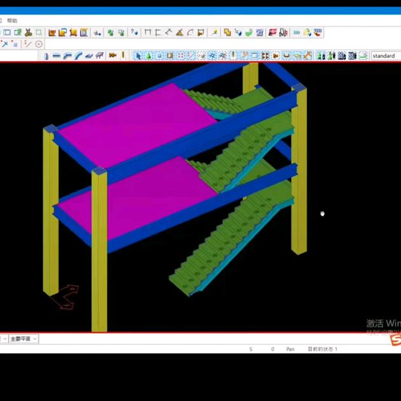Select the steel beam tool icon
Image resolution: width=401 pixels, height=401 pixels.
coord(56,56)
